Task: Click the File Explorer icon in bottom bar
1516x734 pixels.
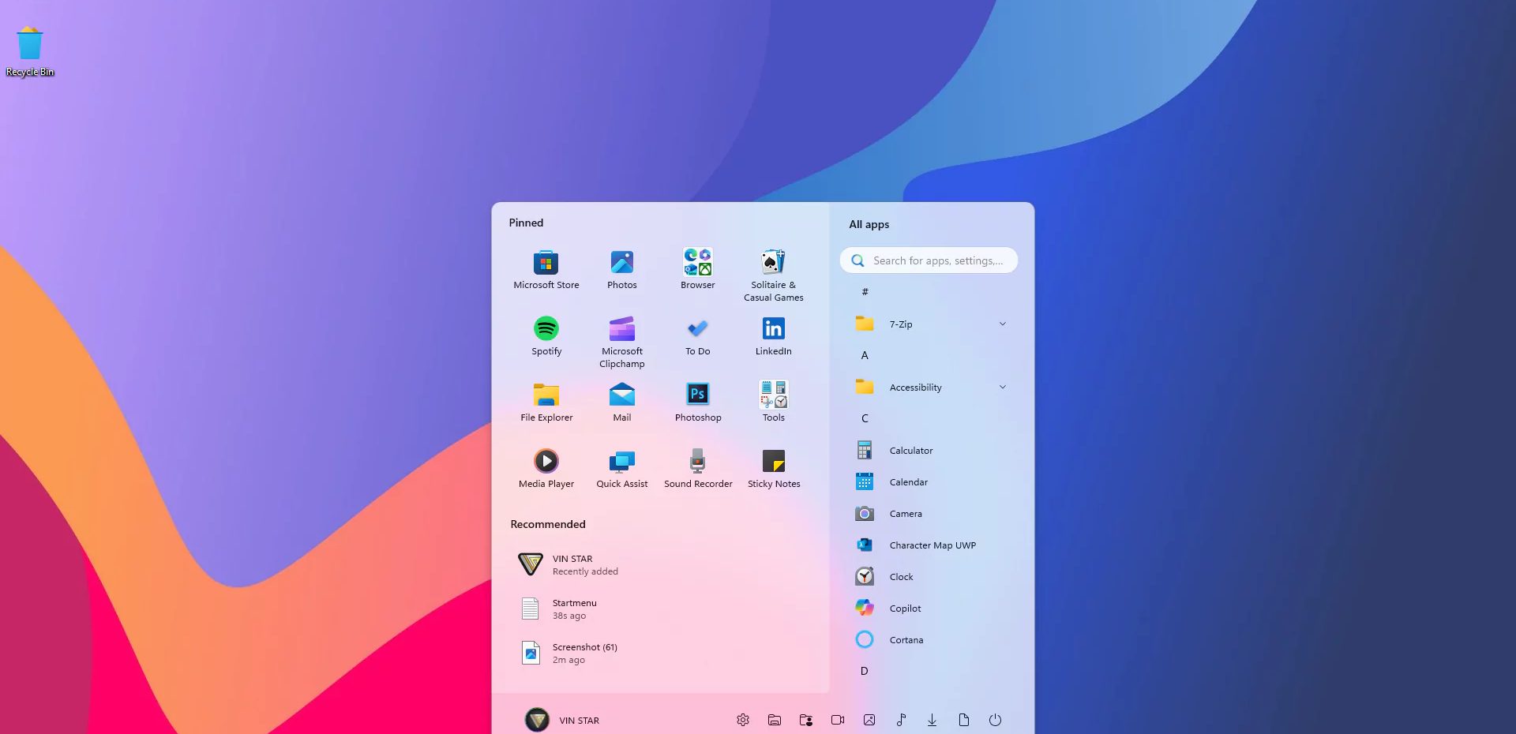Action: click(x=774, y=720)
